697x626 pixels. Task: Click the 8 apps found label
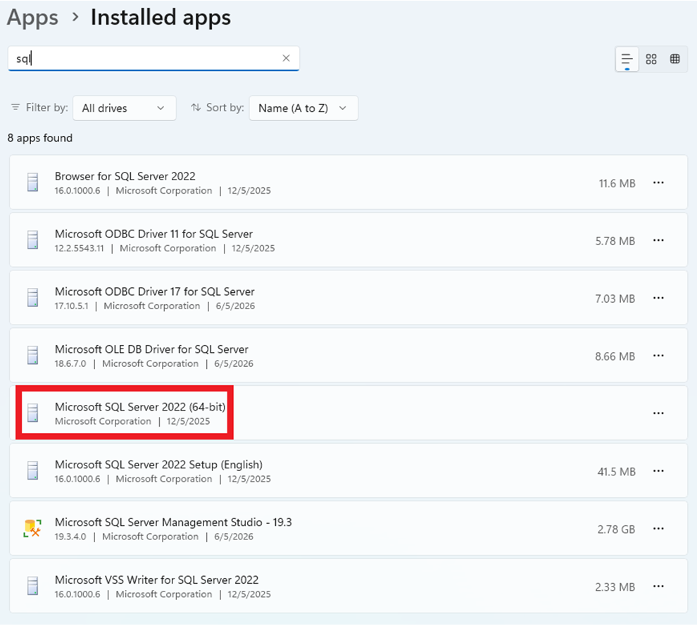(x=40, y=138)
